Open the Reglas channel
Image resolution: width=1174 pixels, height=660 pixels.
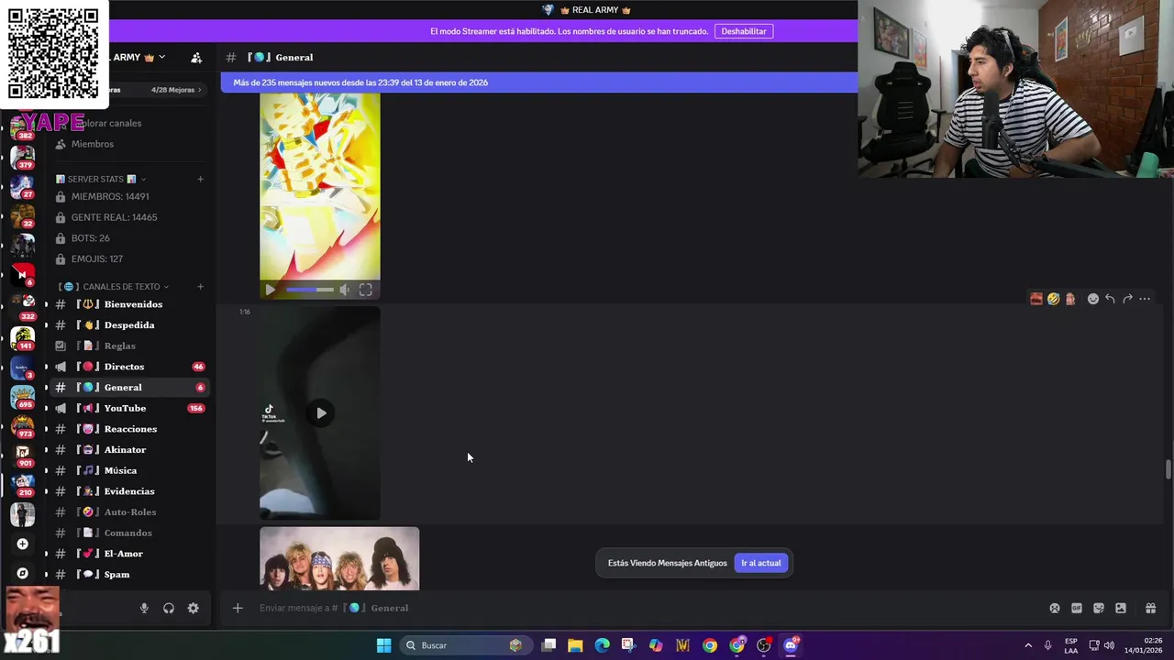(x=129, y=346)
